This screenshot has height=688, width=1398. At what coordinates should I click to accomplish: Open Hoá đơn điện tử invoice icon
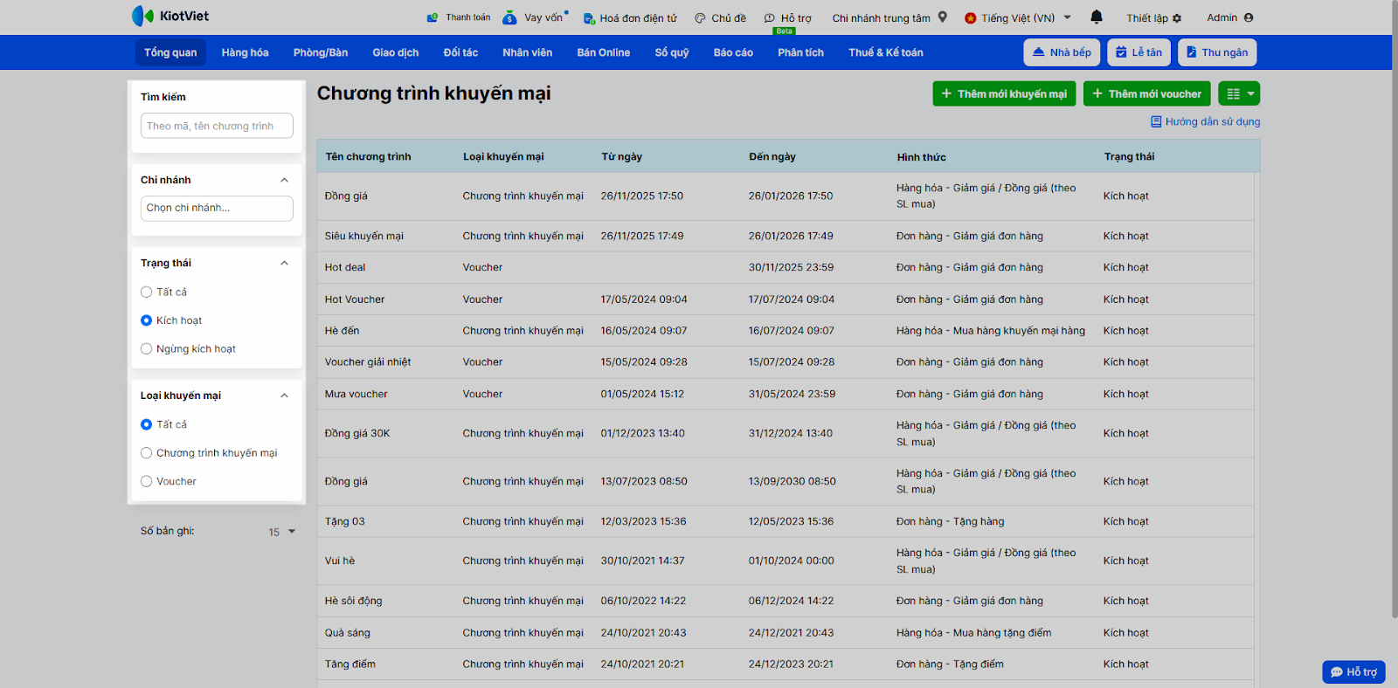tap(589, 18)
